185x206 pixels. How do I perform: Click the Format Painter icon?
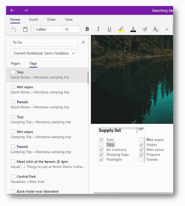[x=145, y=29]
